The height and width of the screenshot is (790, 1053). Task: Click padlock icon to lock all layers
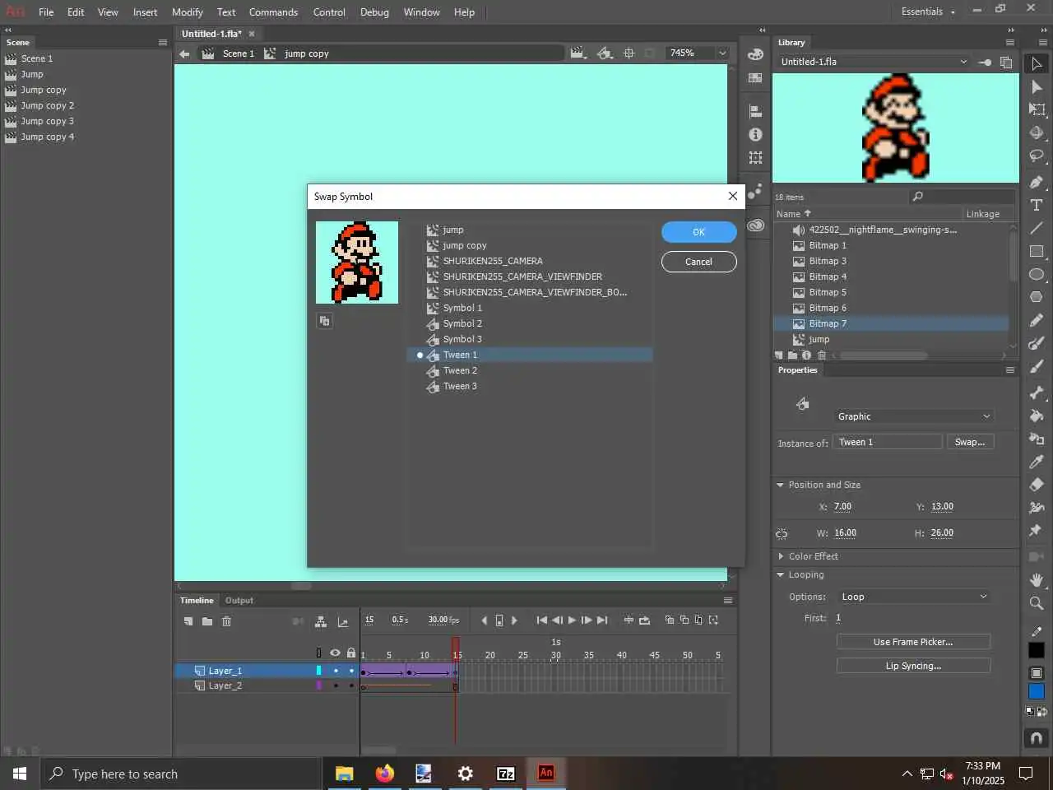point(351,653)
